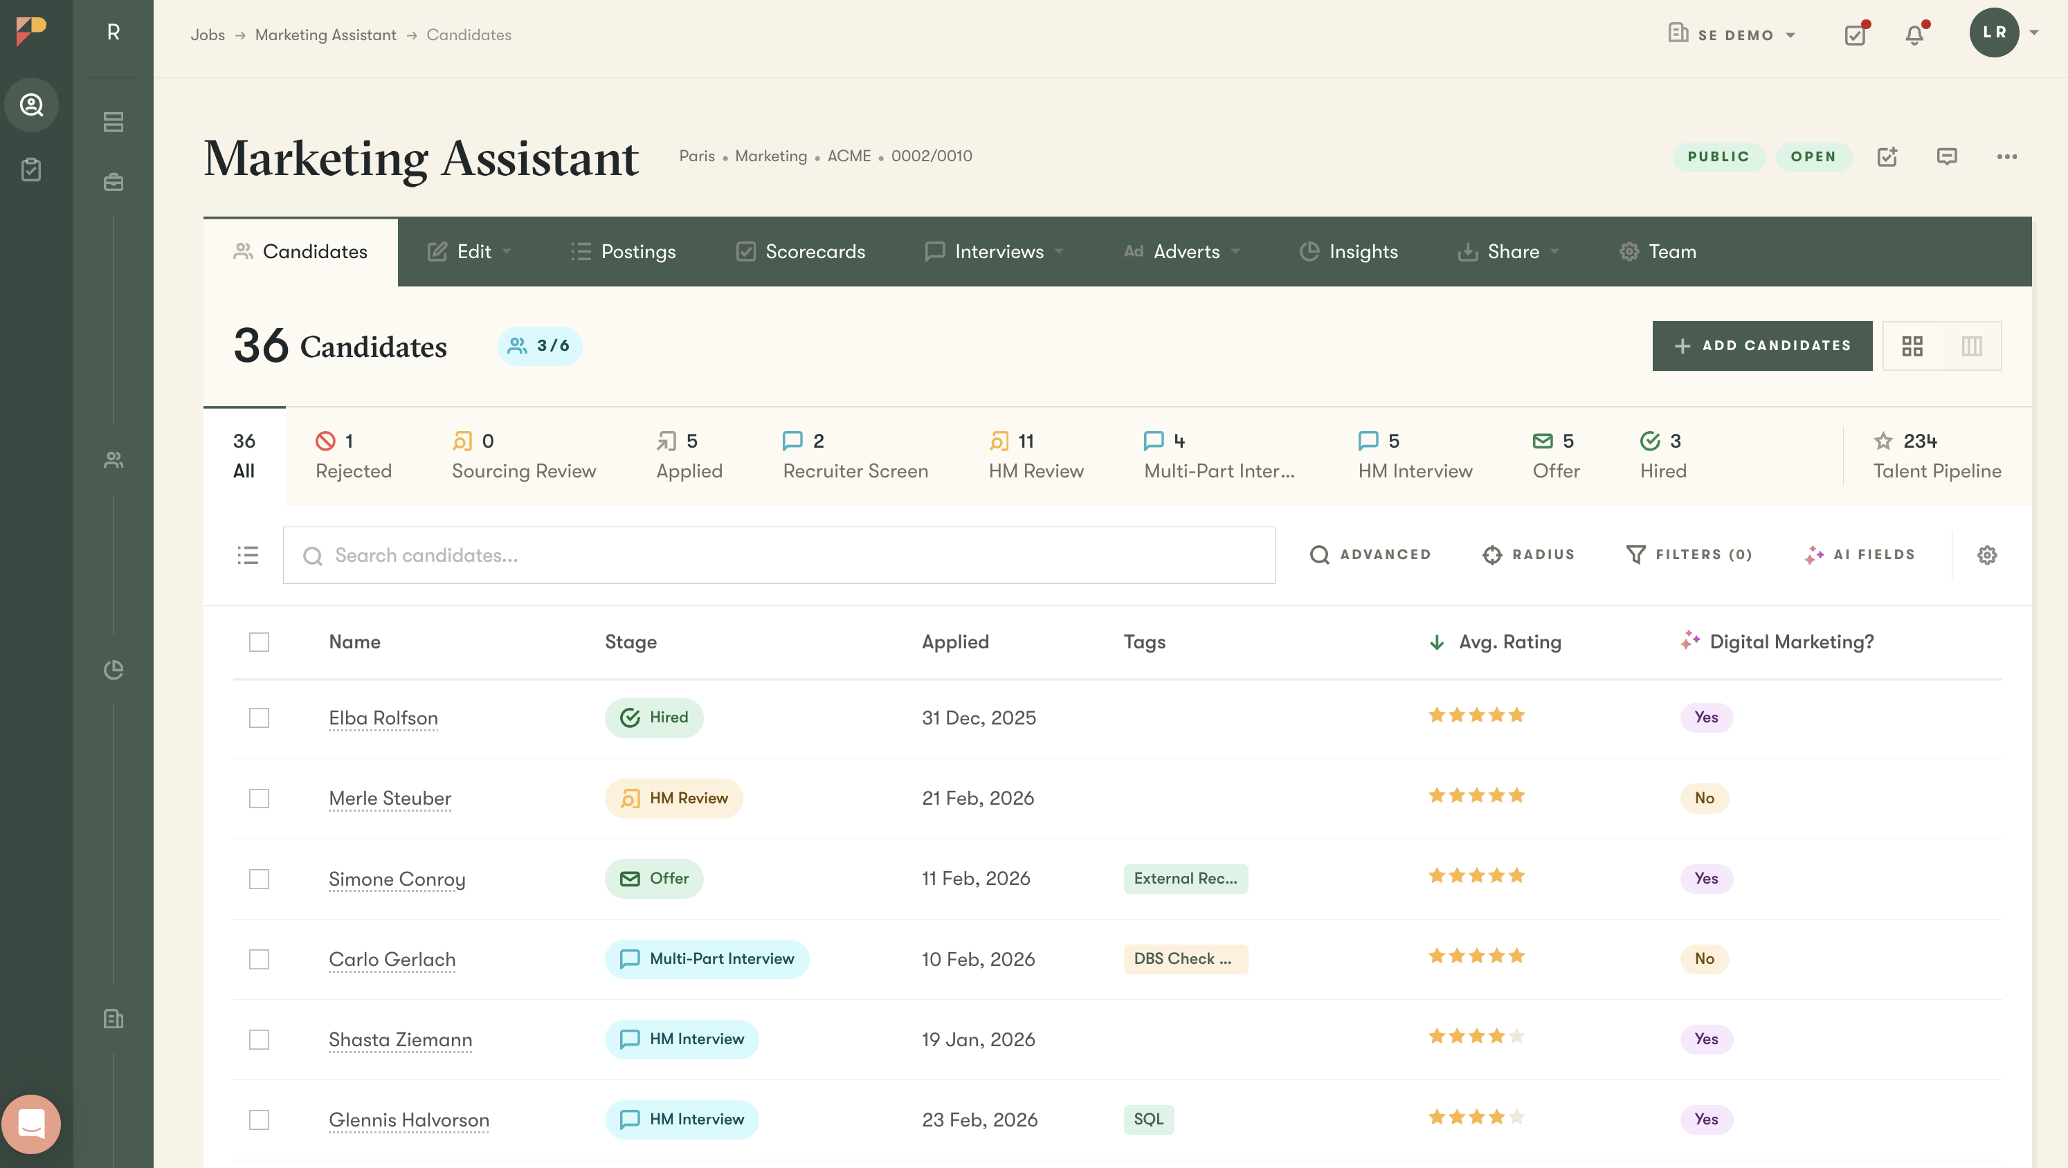Image resolution: width=2068 pixels, height=1168 pixels.
Task: Click the 3/6 hiring headcount badge
Action: [x=539, y=346]
